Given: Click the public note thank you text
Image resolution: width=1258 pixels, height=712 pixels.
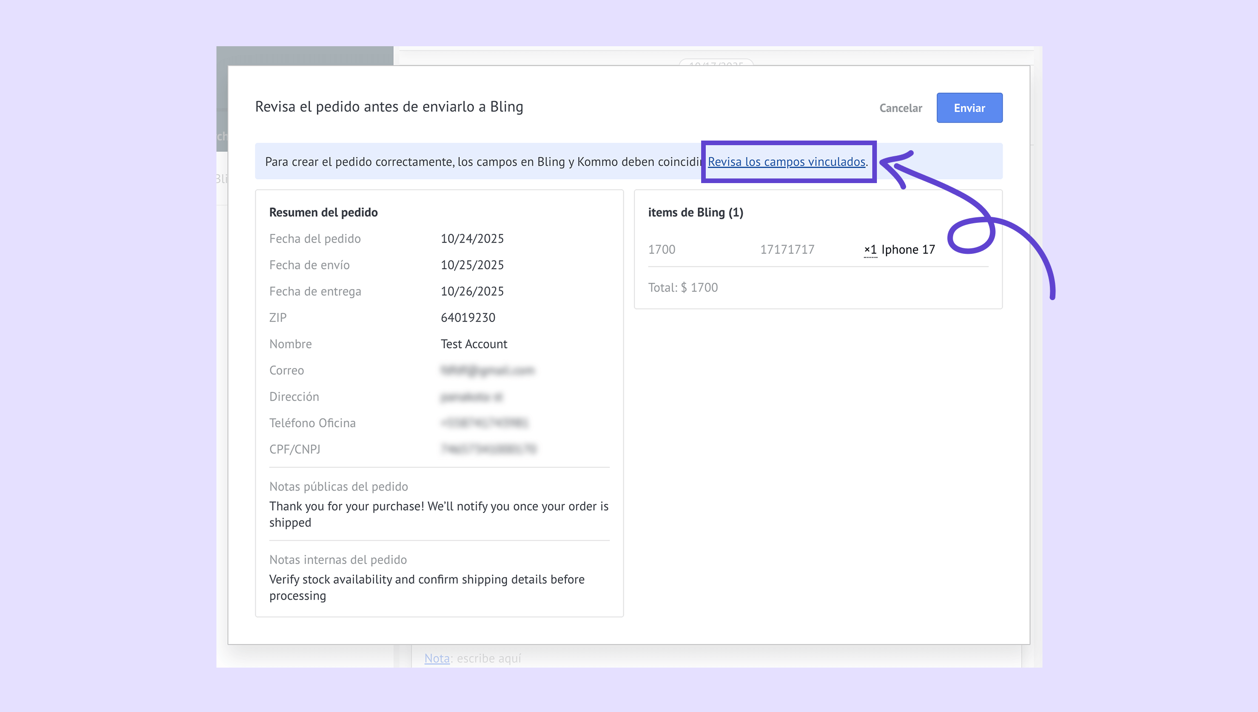Looking at the screenshot, I should click(x=438, y=514).
